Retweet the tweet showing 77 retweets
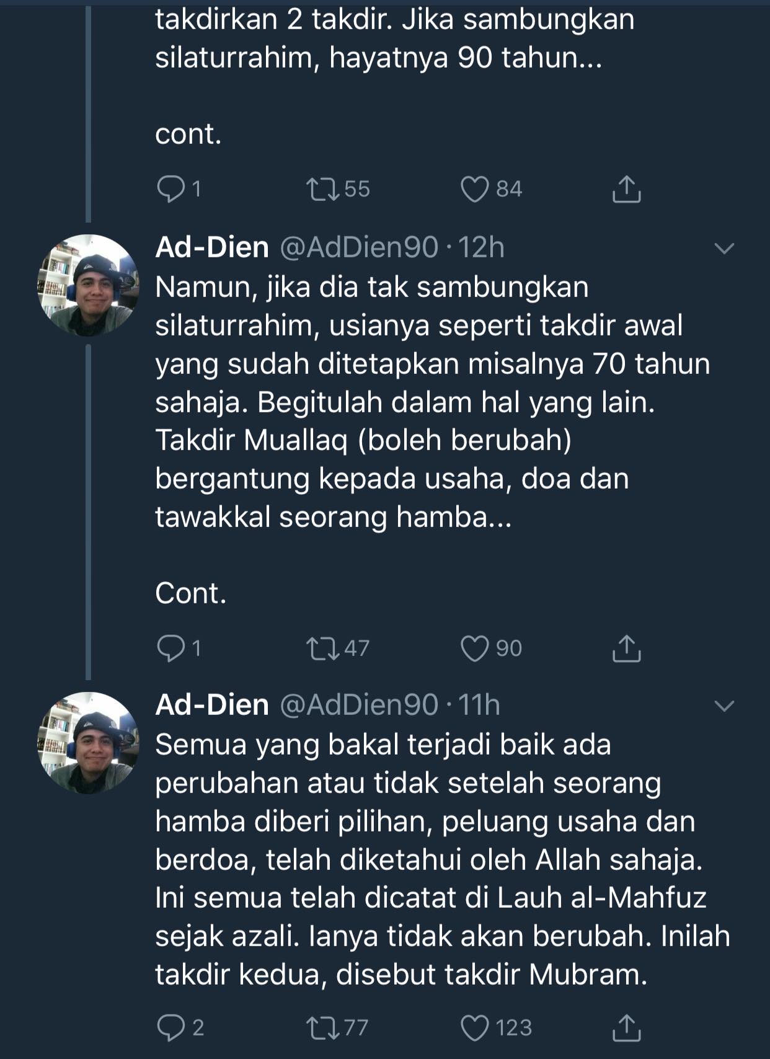The height and width of the screenshot is (1059, 770). [x=323, y=1028]
